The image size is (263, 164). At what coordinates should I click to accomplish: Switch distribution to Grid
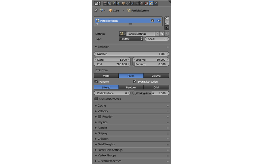156,88
